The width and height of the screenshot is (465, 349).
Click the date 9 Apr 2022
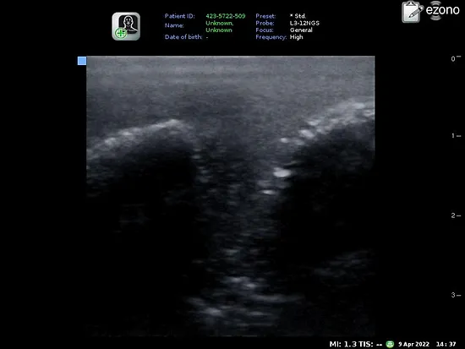tap(413, 344)
